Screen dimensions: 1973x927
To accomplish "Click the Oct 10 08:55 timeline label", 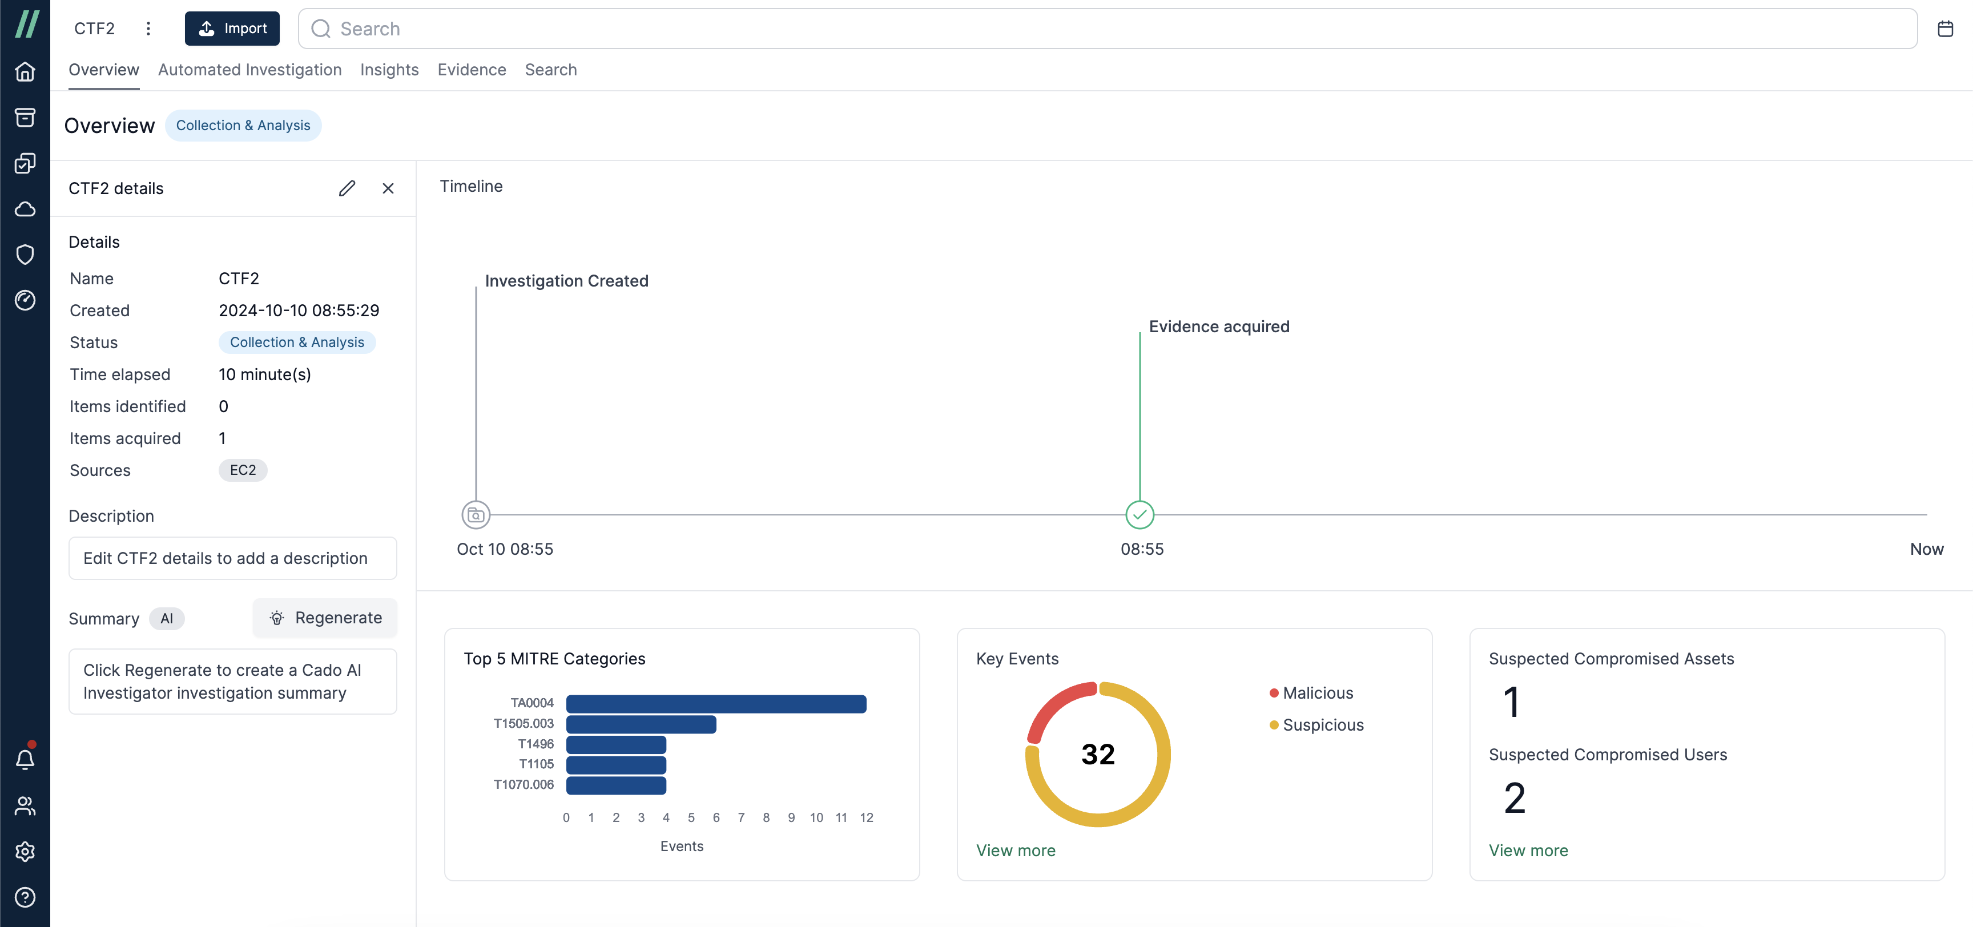I will tap(505, 549).
